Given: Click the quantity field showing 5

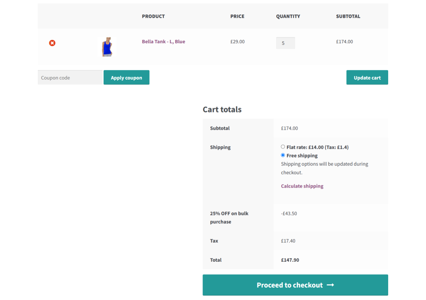Looking at the screenshot, I should click(x=285, y=43).
